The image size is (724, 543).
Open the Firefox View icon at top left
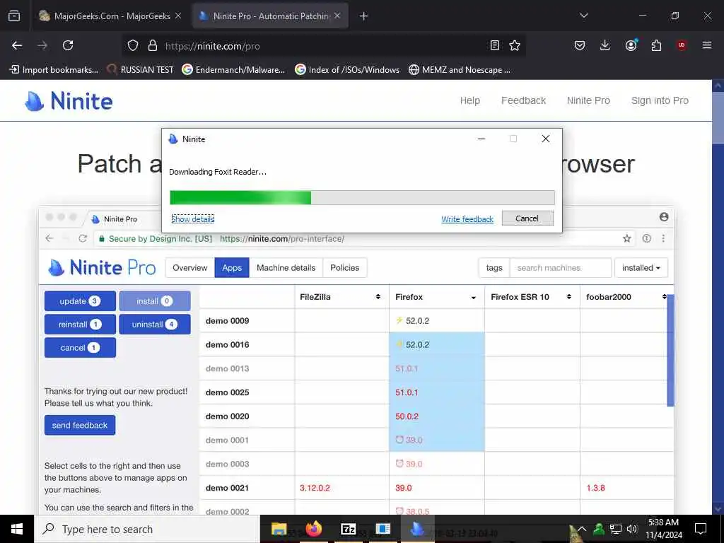[14, 16]
